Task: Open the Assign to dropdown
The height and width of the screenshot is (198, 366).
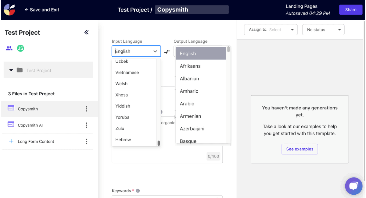Action: coord(271,30)
